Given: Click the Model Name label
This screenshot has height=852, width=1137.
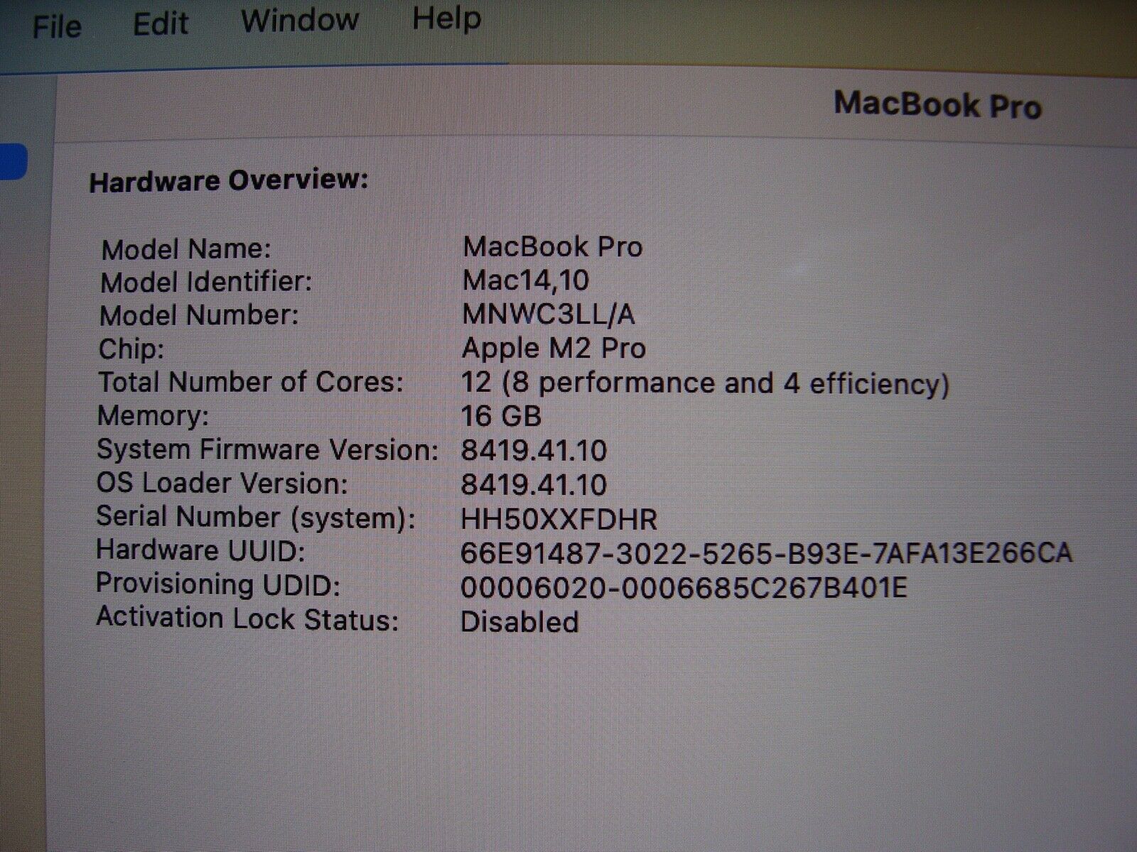Looking at the screenshot, I should pos(186,249).
